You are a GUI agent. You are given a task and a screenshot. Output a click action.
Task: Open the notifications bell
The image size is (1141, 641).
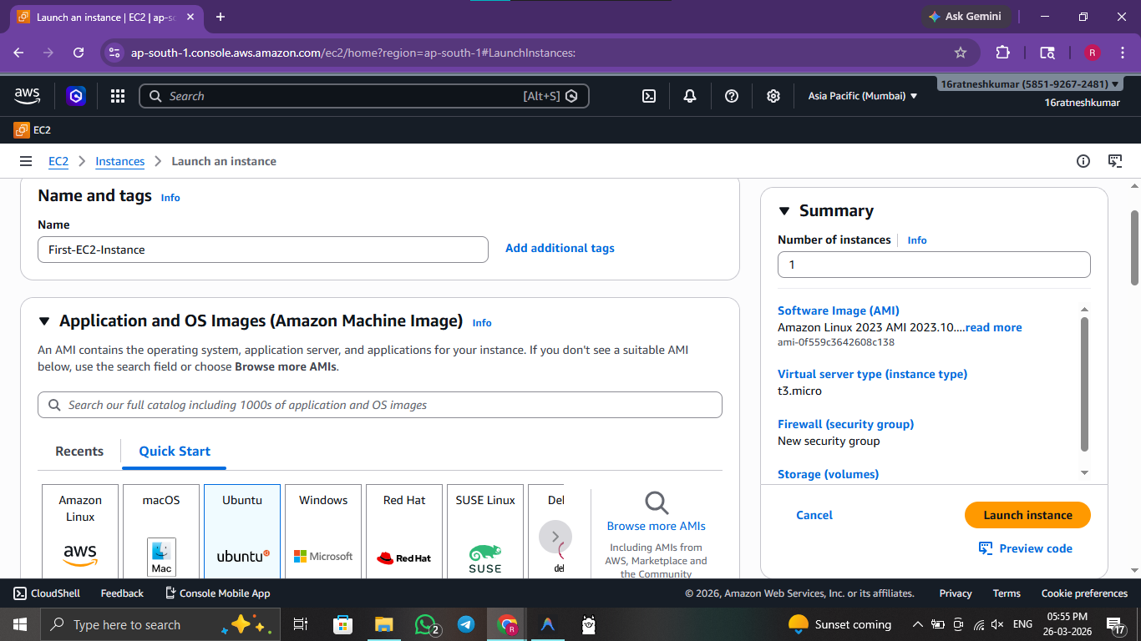tap(690, 96)
